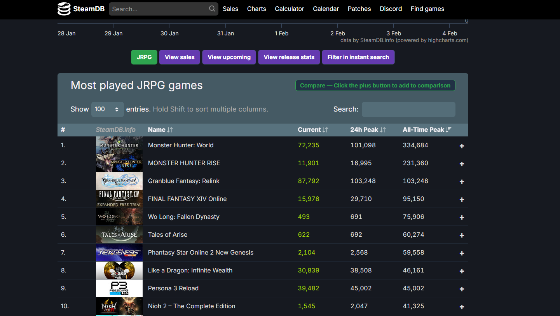Add Persona 3 Reload to comparison
Screen dimensions: 560x316
tap(462, 289)
